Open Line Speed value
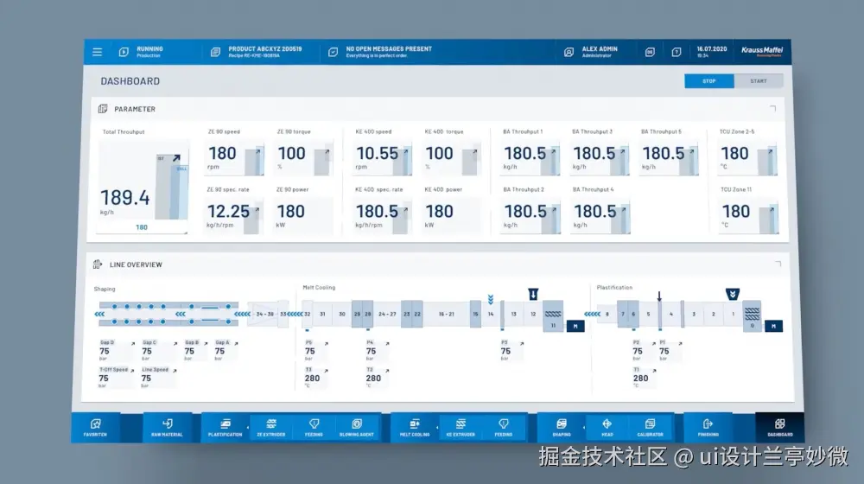Image resolution: width=864 pixels, height=484 pixels. (x=146, y=379)
